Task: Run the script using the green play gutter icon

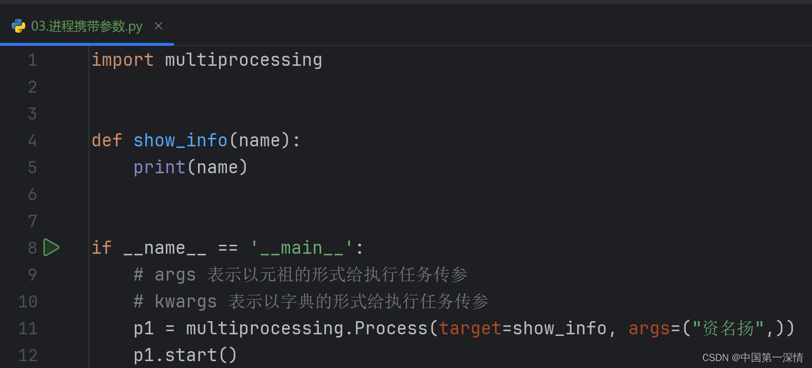Action: 51,247
